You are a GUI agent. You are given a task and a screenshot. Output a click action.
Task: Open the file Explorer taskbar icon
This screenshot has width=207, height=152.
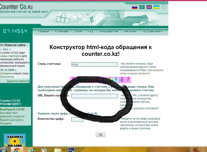coord(58,150)
